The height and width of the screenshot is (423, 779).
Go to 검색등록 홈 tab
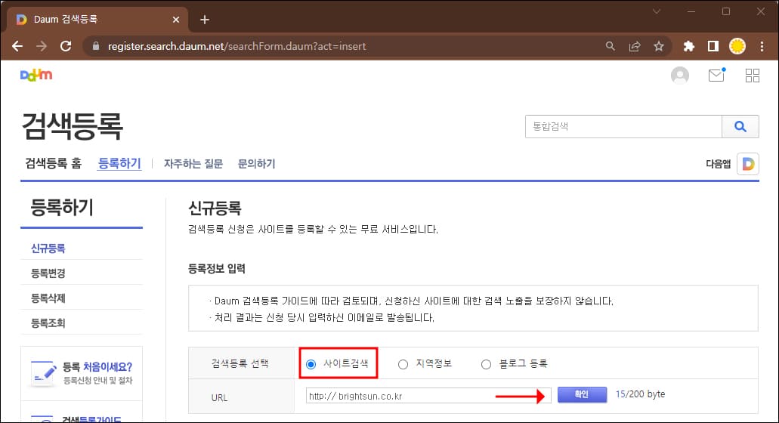tap(53, 163)
